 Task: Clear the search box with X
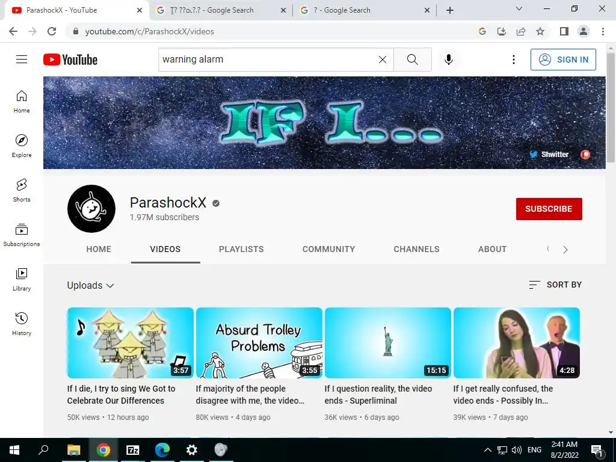pyautogui.click(x=382, y=60)
